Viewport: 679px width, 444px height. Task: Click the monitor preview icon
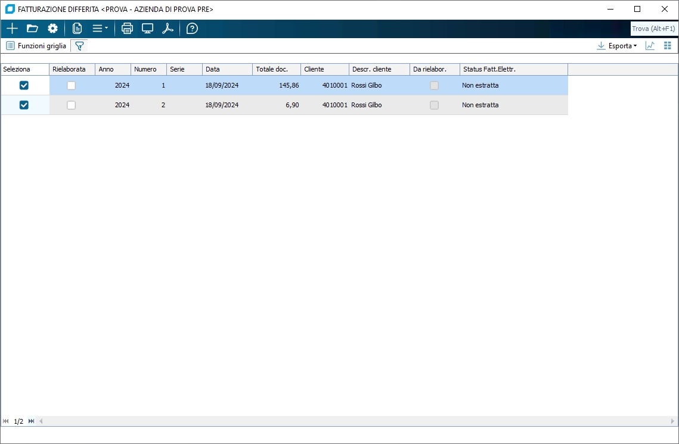pyautogui.click(x=148, y=29)
